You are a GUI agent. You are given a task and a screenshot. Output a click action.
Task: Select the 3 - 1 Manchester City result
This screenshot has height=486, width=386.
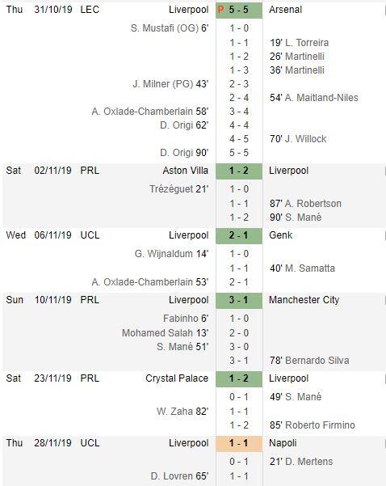click(239, 300)
